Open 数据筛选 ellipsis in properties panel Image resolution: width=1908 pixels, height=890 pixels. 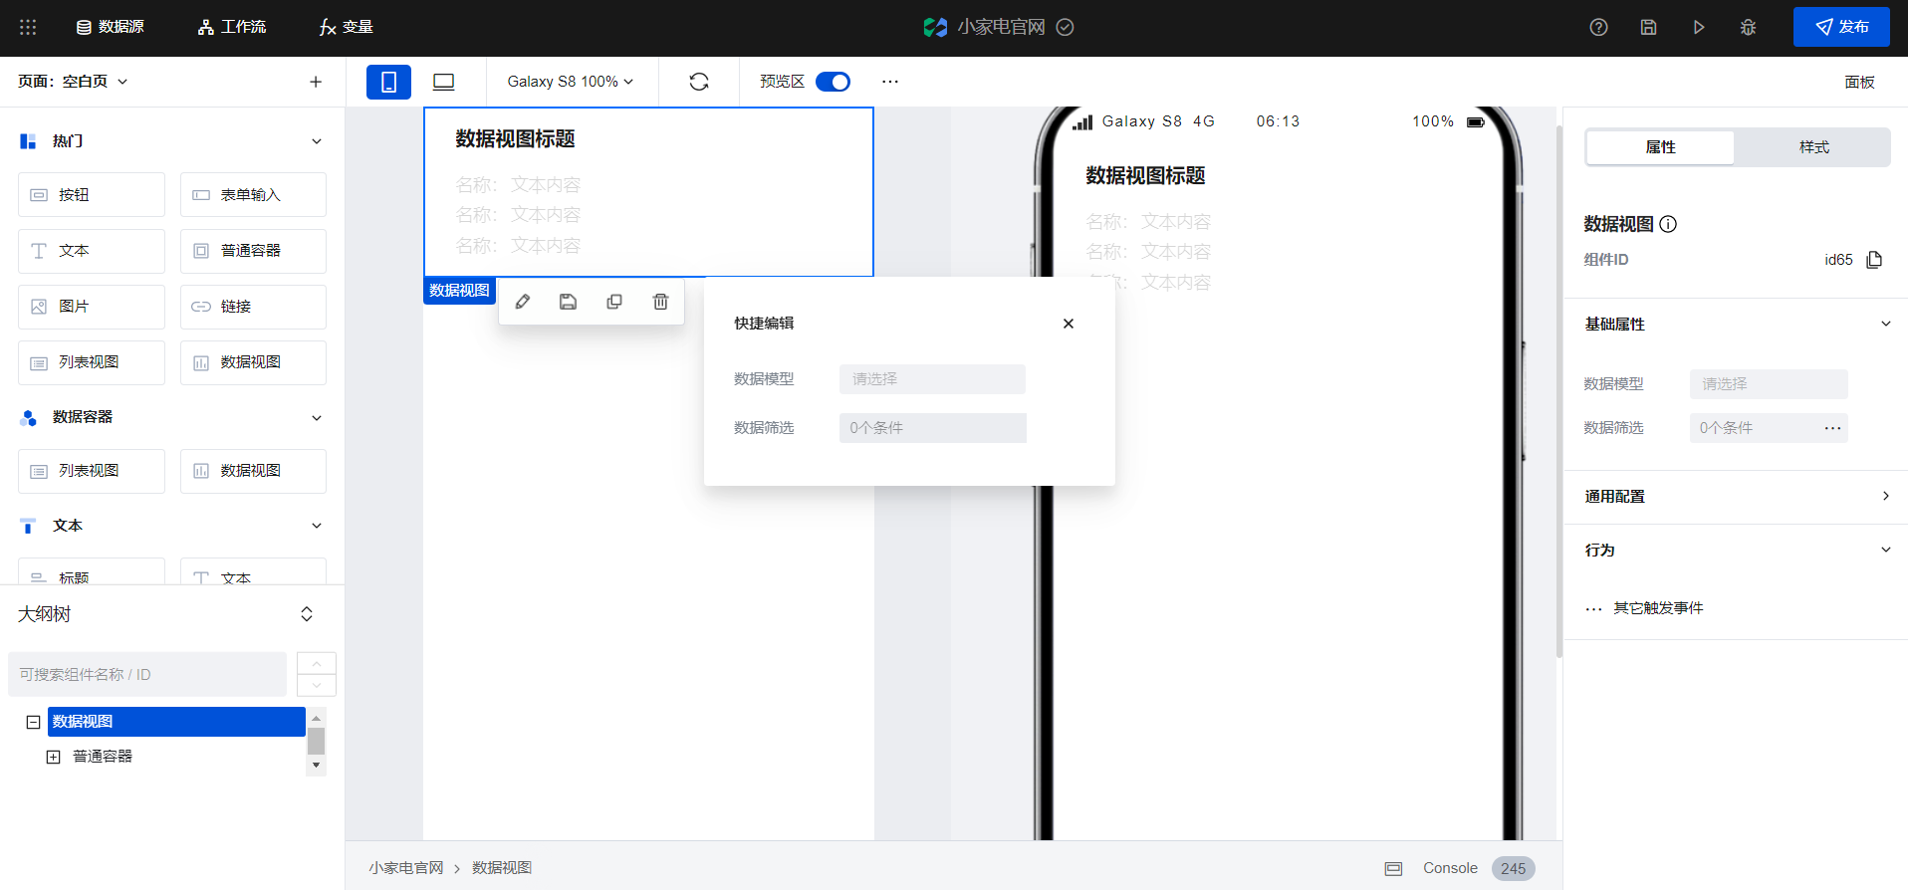(x=1832, y=428)
